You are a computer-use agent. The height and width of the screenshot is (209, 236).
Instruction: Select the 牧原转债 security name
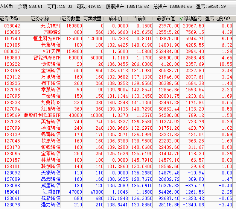[51, 141]
